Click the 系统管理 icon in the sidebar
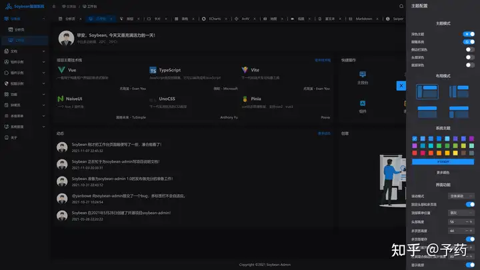 (x=7, y=127)
